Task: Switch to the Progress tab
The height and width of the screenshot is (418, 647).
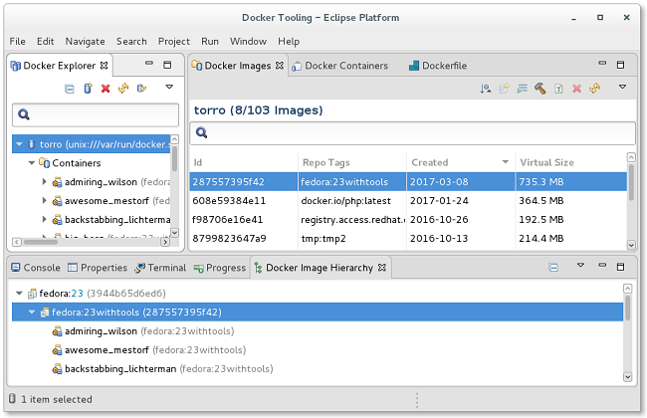Action: pos(220,268)
